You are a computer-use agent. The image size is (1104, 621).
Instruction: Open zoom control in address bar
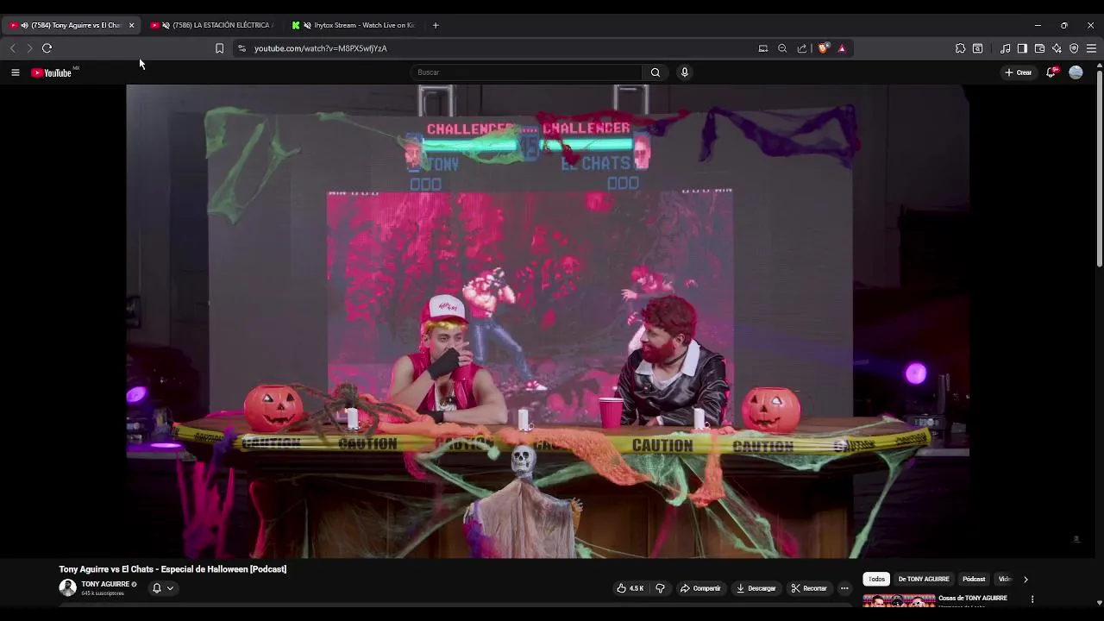[x=782, y=48]
